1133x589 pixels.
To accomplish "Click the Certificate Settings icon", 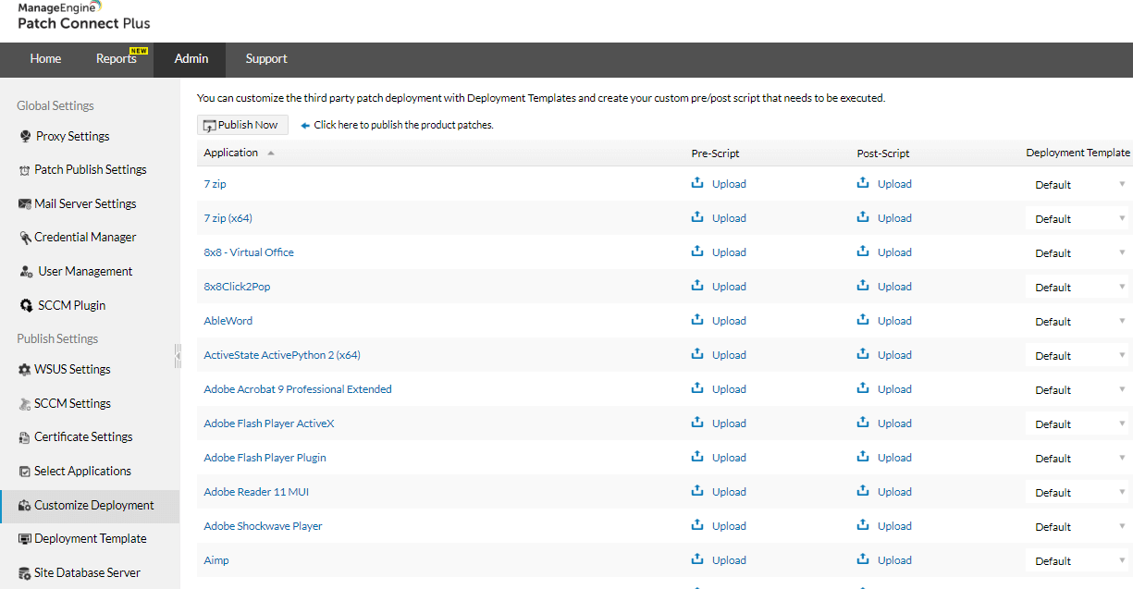I will (x=25, y=437).
